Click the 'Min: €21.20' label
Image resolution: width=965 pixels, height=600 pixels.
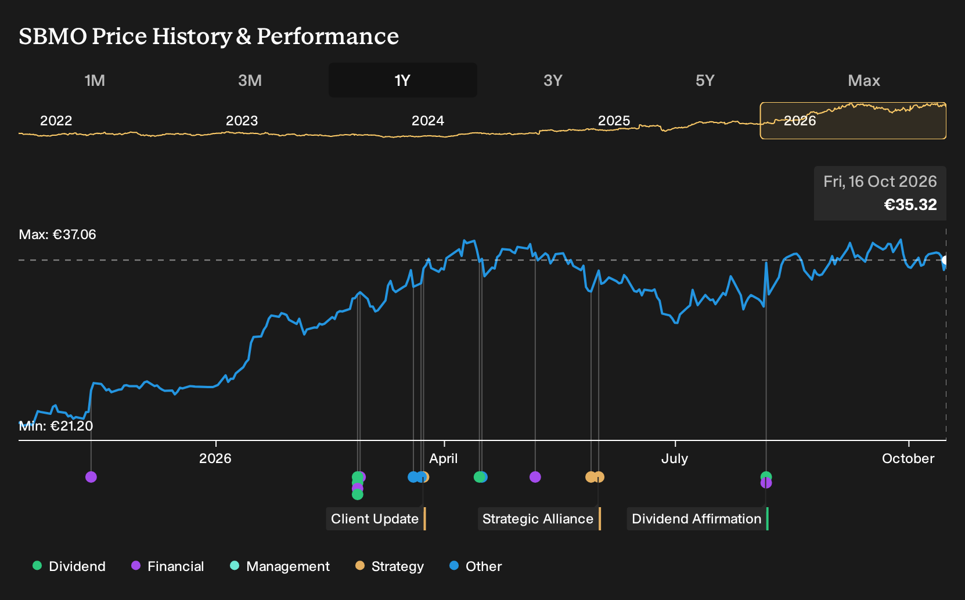[x=56, y=426]
